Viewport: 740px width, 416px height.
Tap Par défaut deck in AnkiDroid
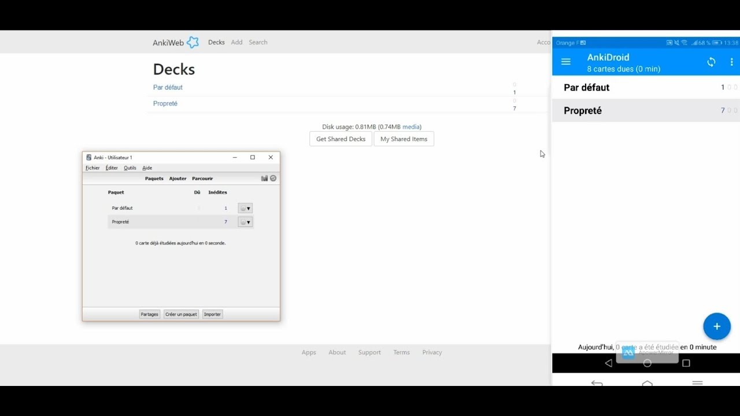(646, 87)
